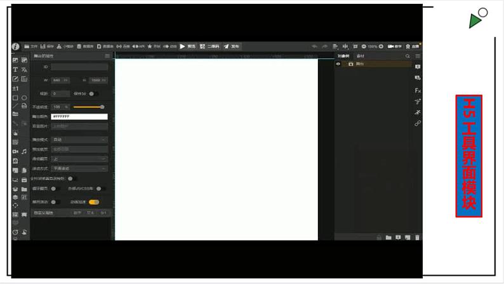This screenshot has height=284, width=504.
Task: Open the playback mode dropdown set to 自动
Action: click(79, 139)
